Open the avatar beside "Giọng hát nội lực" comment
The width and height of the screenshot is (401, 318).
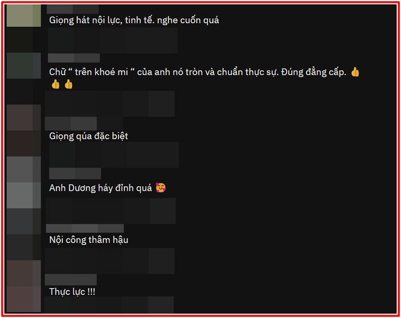[x=24, y=15]
